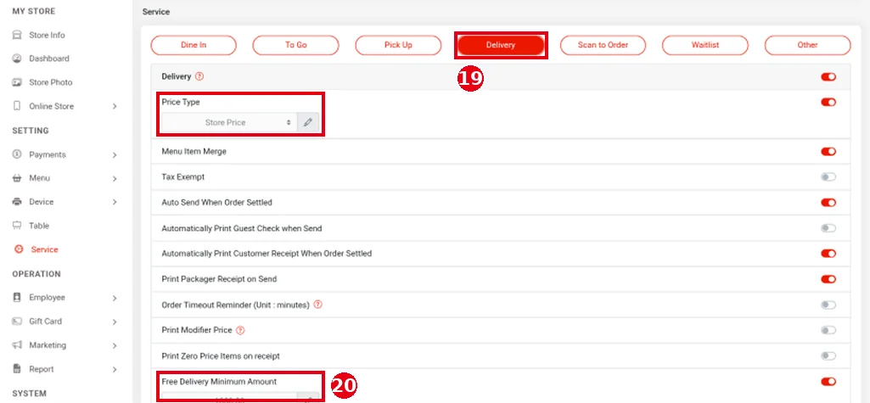
Task: Toggle Auto Send When Order Settled
Action: coord(828,202)
